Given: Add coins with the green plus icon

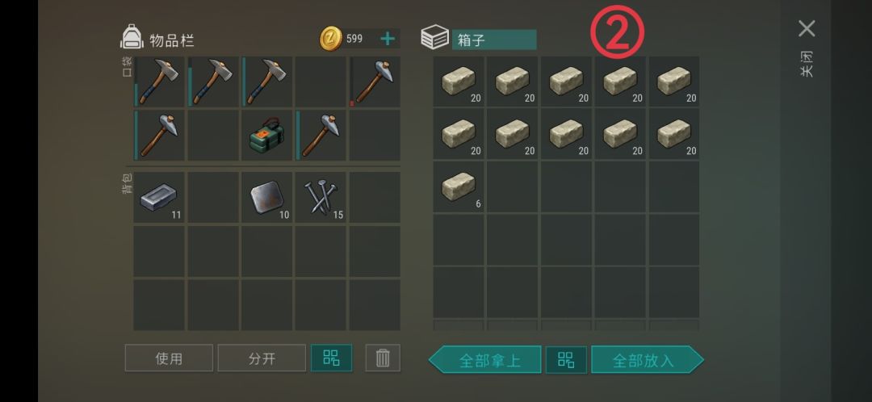Looking at the screenshot, I should tap(388, 39).
